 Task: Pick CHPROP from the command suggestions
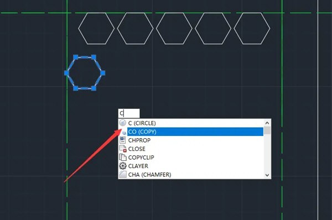pos(191,140)
